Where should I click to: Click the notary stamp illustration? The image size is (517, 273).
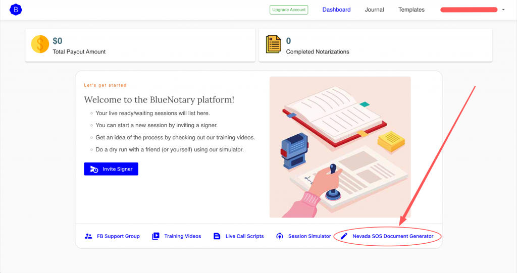pyautogui.click(x=340, y=147)
